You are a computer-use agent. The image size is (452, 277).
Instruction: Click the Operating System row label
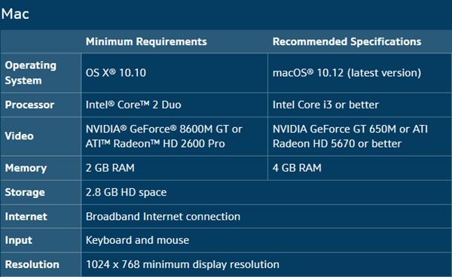31,73
